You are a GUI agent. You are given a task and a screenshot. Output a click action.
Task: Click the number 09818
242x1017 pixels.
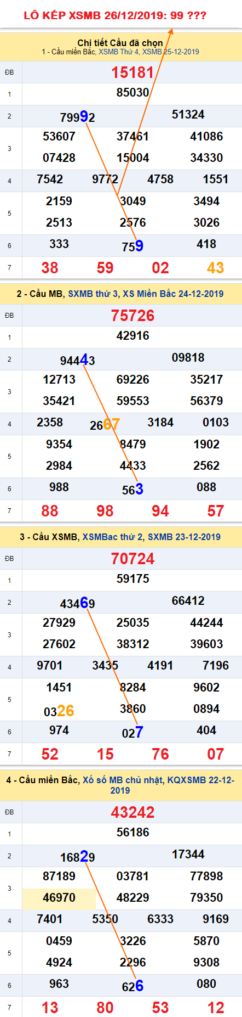[188, 357]
